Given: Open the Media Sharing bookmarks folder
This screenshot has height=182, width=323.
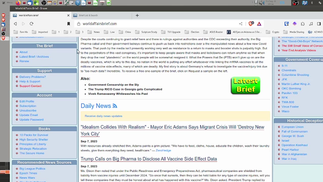Looking at the screenshot, I should click(294, 32).
